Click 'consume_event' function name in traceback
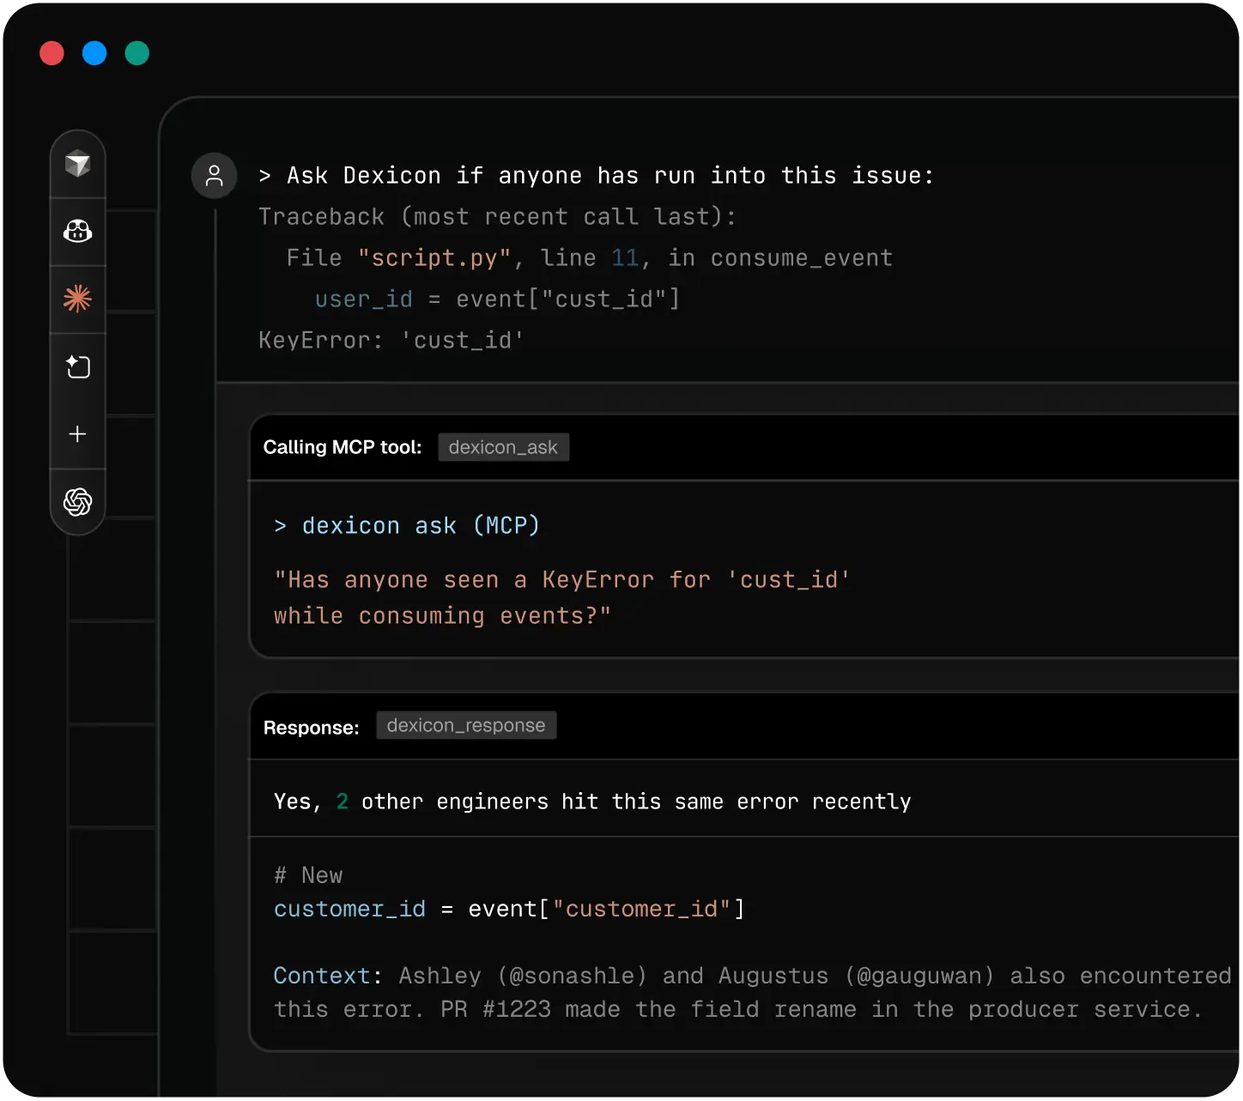 (x=802, y=258)
